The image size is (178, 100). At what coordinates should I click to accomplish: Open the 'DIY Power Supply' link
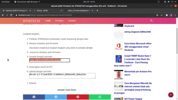[133, 99]
